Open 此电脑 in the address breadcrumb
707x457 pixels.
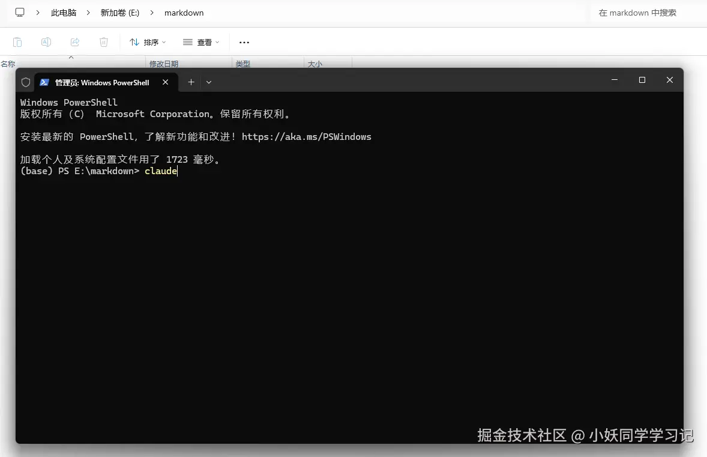click(x=64, y=13)
